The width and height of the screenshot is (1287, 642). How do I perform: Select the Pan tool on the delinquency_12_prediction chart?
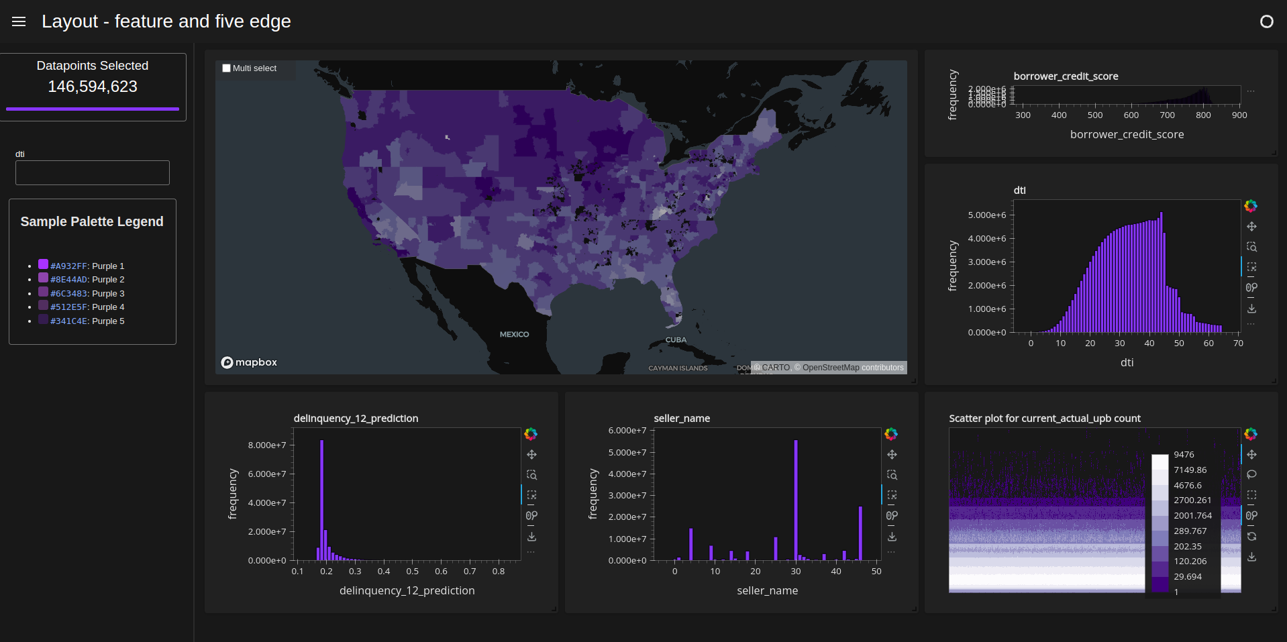click(x=531, y=455)
